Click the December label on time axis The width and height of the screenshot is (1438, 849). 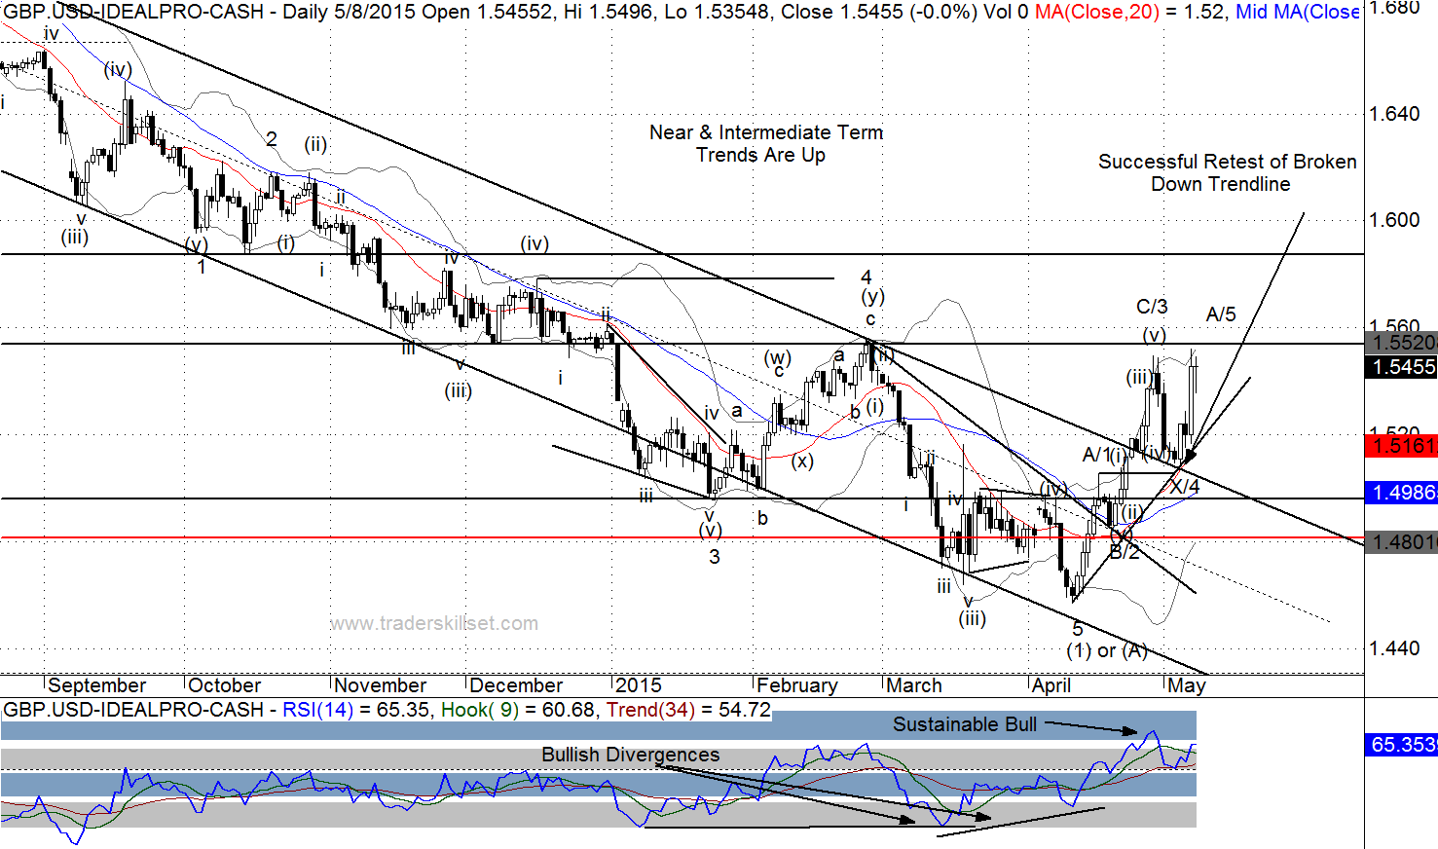click(x=516, y=685)
